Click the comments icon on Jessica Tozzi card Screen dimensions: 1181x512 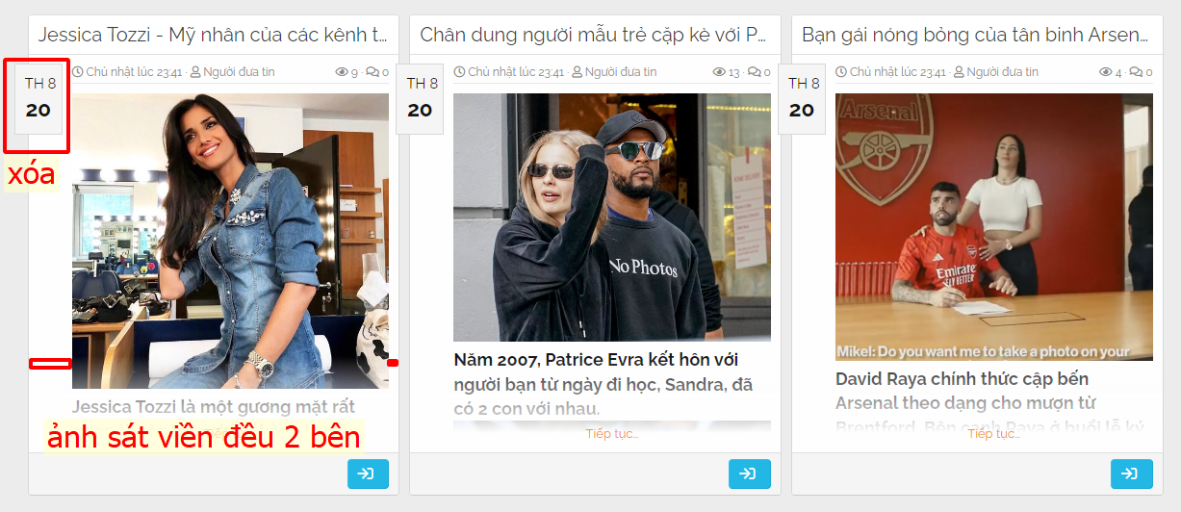[x=372, y=72]
